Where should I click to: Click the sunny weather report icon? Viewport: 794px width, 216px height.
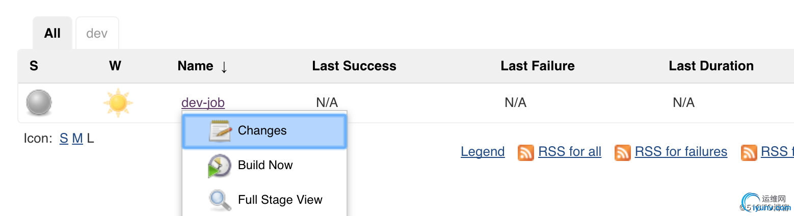(118, 102)
